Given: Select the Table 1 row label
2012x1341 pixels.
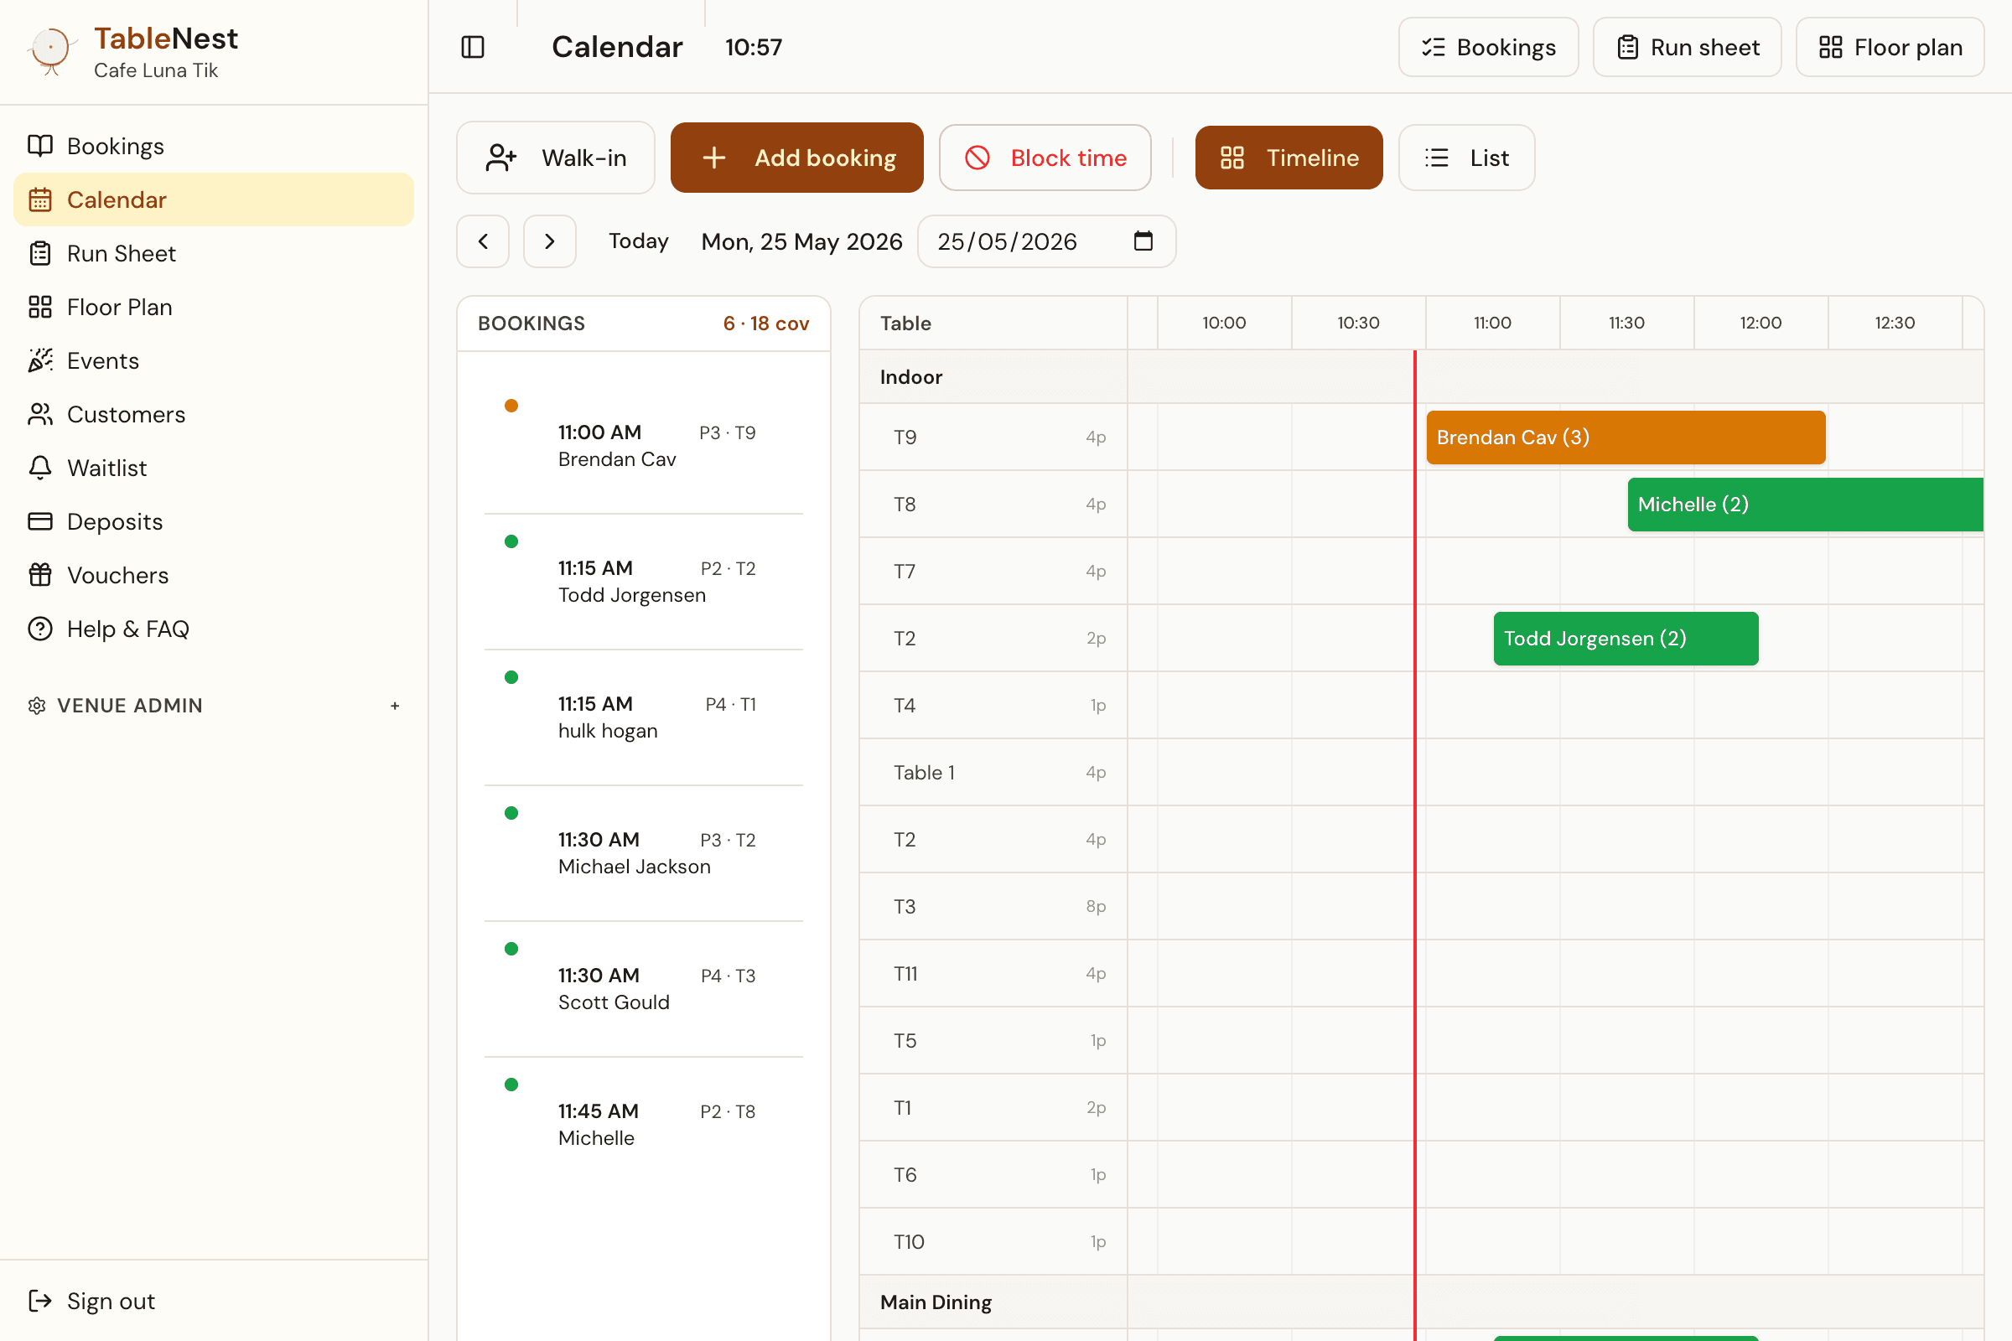Looking at the screenshot, I should [925, 772].
